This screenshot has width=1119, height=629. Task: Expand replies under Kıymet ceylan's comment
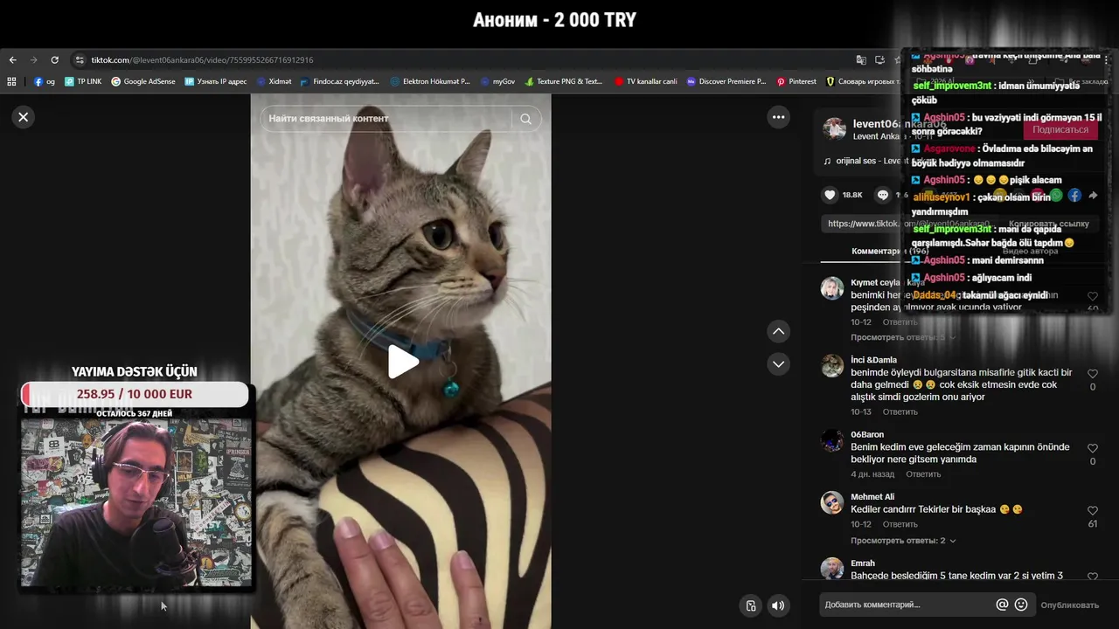903,337
